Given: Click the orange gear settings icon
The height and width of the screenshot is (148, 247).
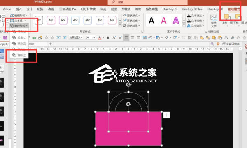Looking at the screenshot, I should tap(218, 44).
